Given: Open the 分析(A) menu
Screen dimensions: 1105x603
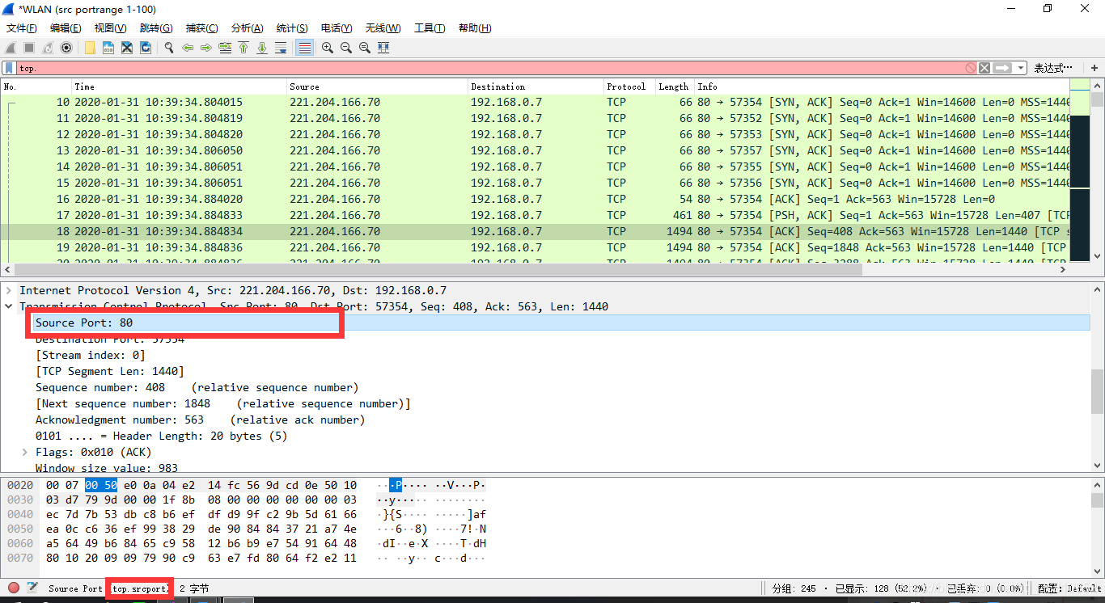Looking at the screenshot, I should 247,28.
